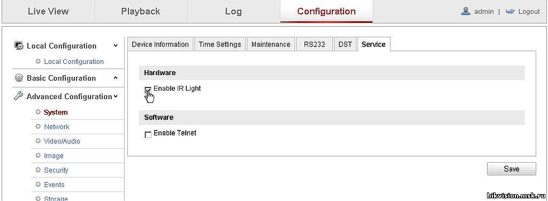Click the bullet icon beside Security
Screen dimensions: 548x201
tap(38, 170)
